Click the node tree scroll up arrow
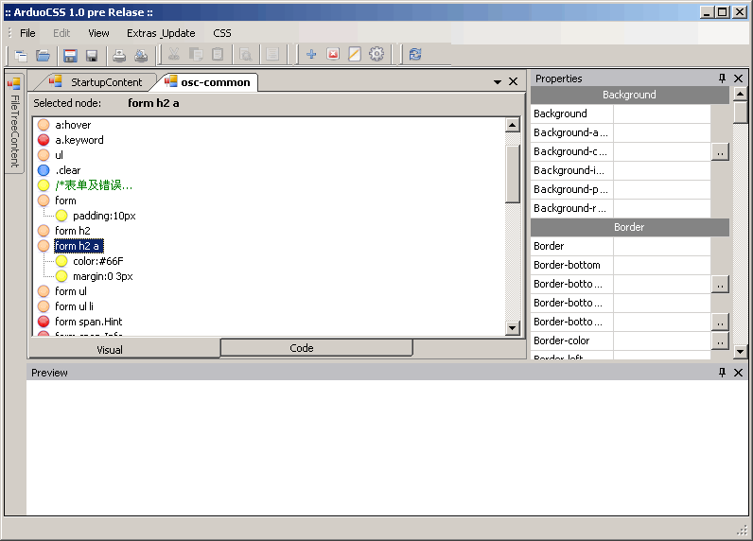 (x=513, y=125)
